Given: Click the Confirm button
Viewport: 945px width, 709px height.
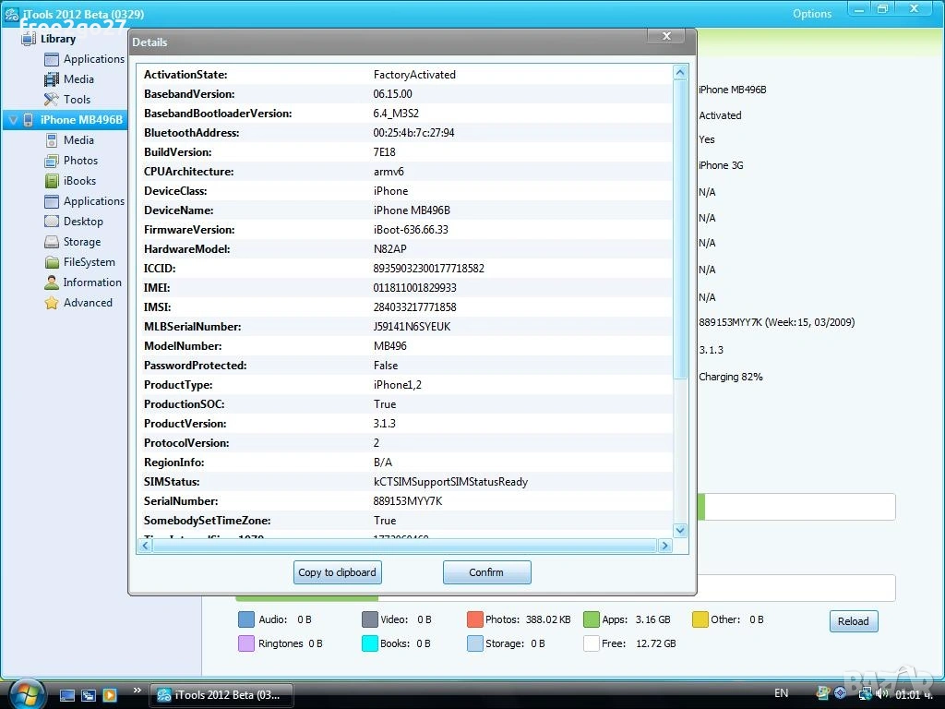Looking at the screenshot, I should click(486, 572).
